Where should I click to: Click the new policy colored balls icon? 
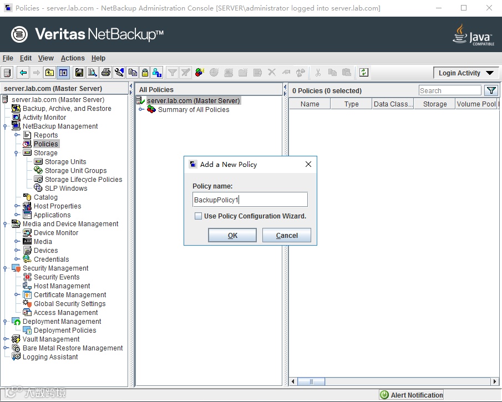coord(200,72)
